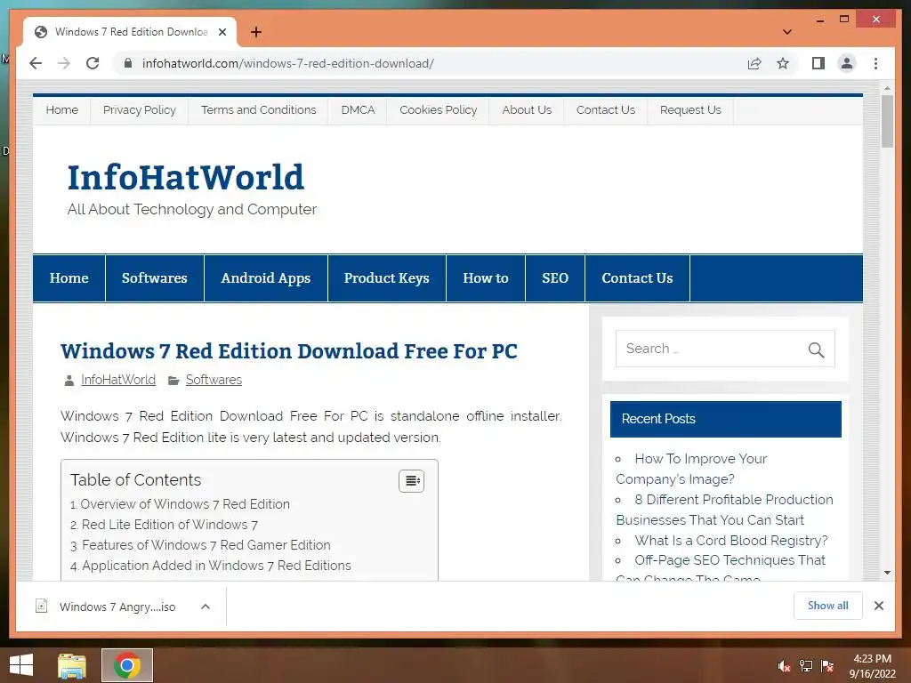Click the browser forward arrow
The image size is (911, 683).
click(x=64, y=63)
